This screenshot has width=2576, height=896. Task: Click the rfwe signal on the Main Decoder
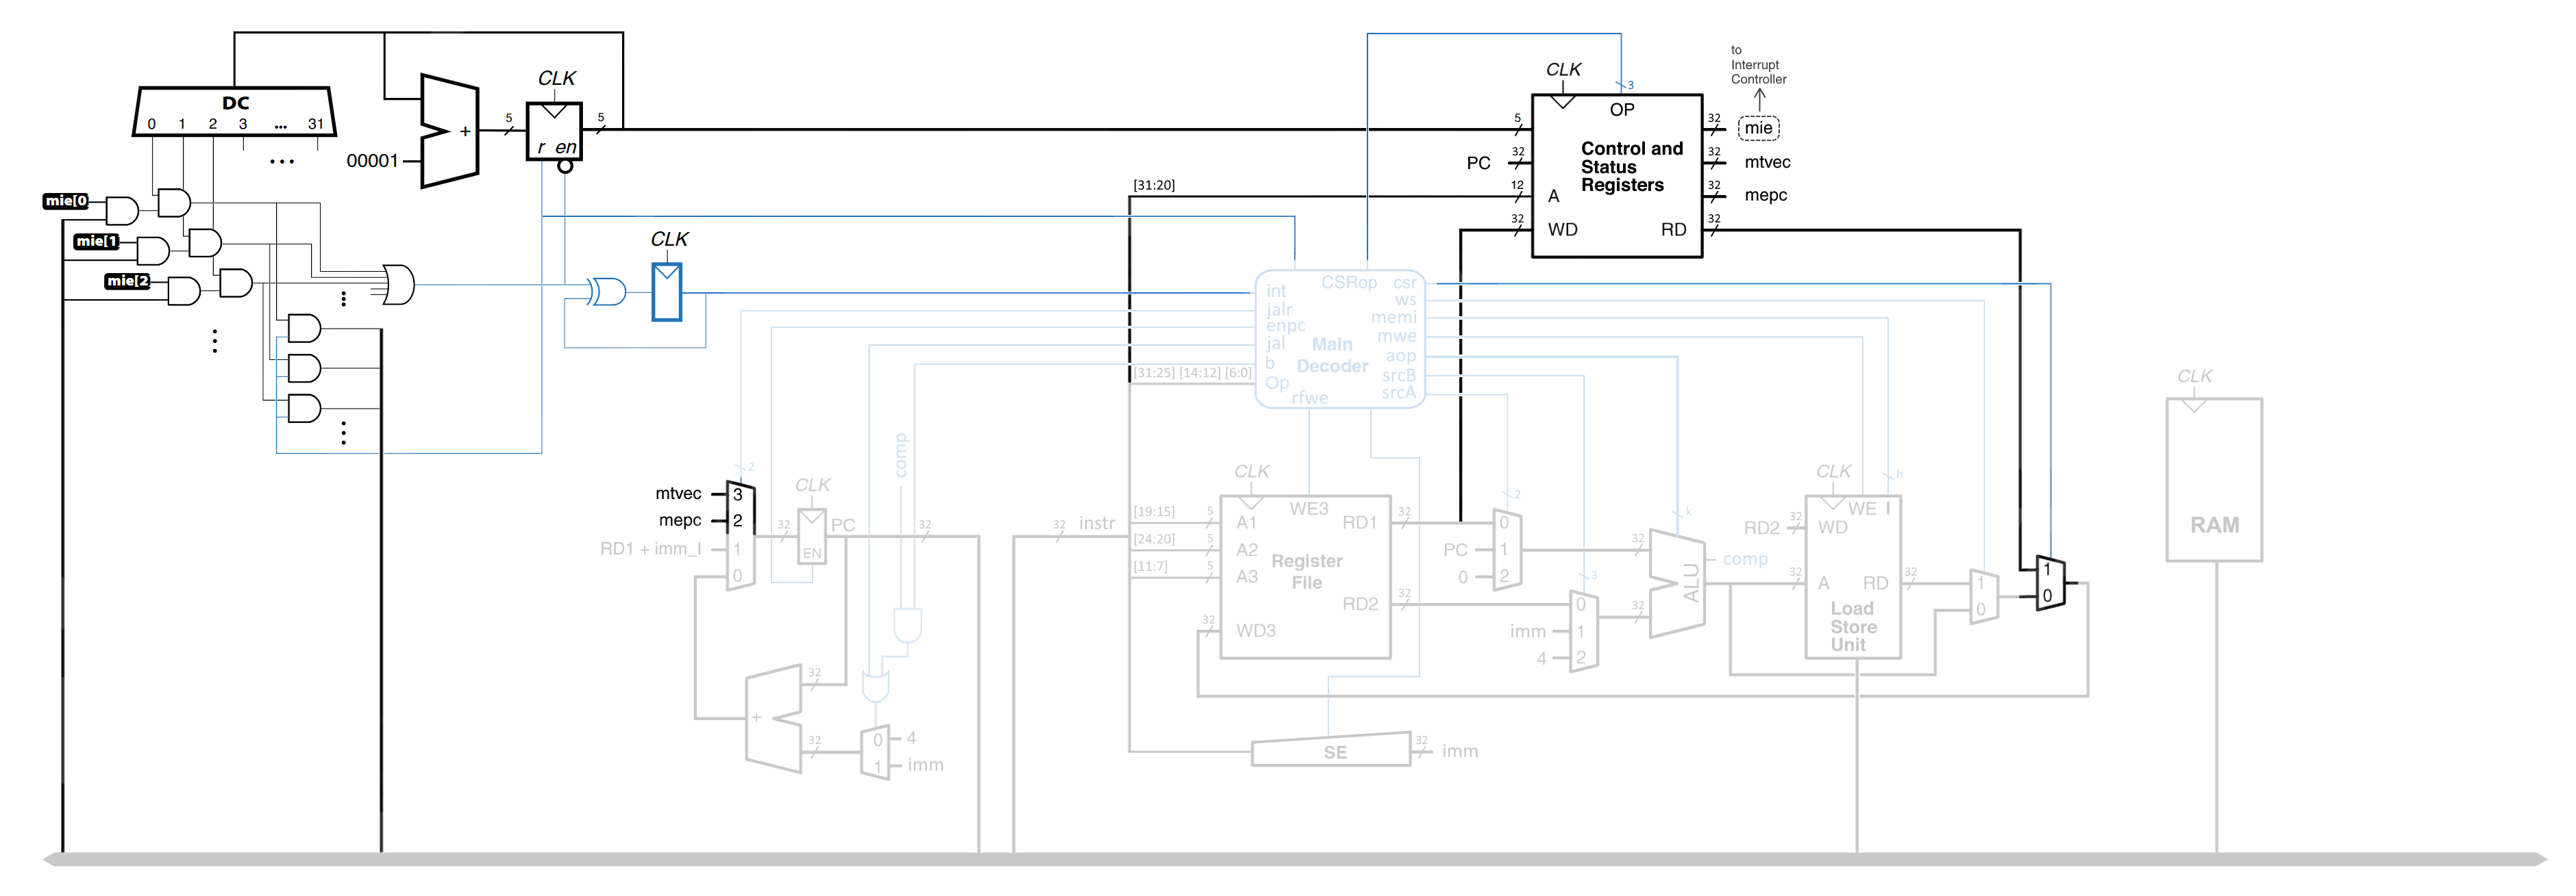tap(1309, 398)
